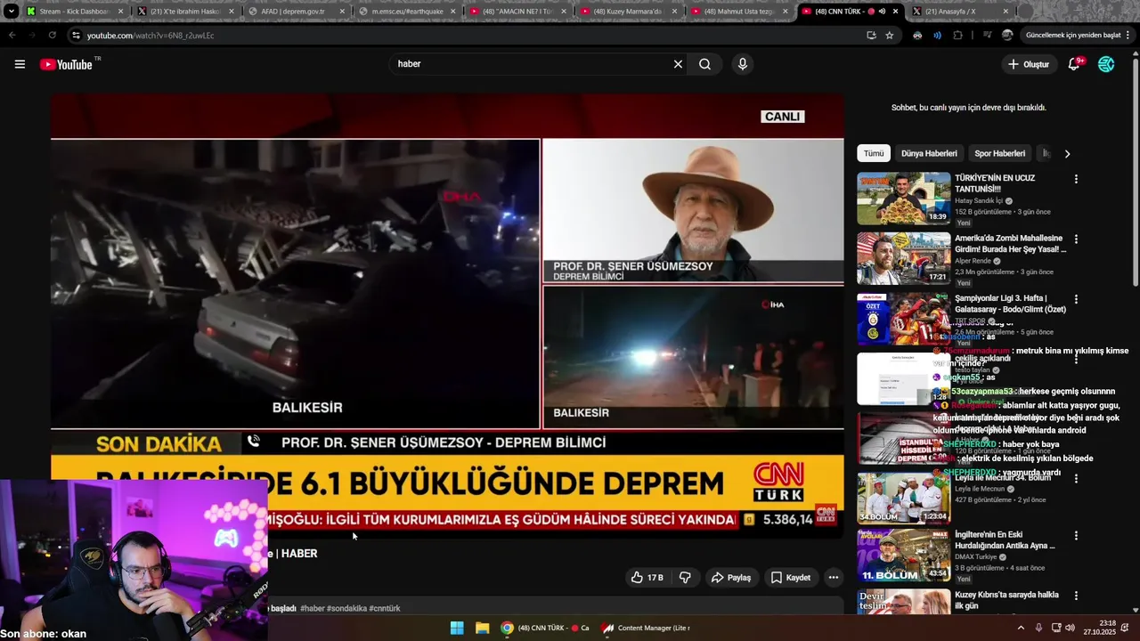Screen dimensions: 1140x641
Task: Open options for 'Türkiye'nin En Ucuz Tantunisi' video
Action: click(x=1076, y=179)
